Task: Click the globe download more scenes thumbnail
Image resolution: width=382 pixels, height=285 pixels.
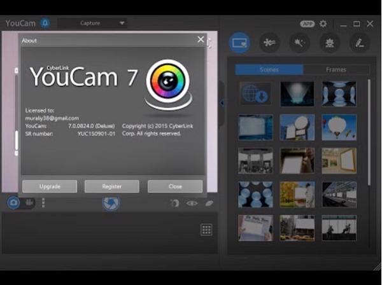Action: pyautogui.click(x=255, y=94)
